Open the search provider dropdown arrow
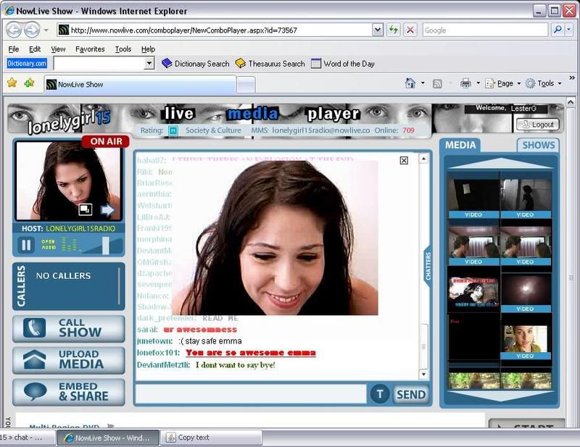Image resolution: width=580 pixels, height=447 pixels. 569,30
